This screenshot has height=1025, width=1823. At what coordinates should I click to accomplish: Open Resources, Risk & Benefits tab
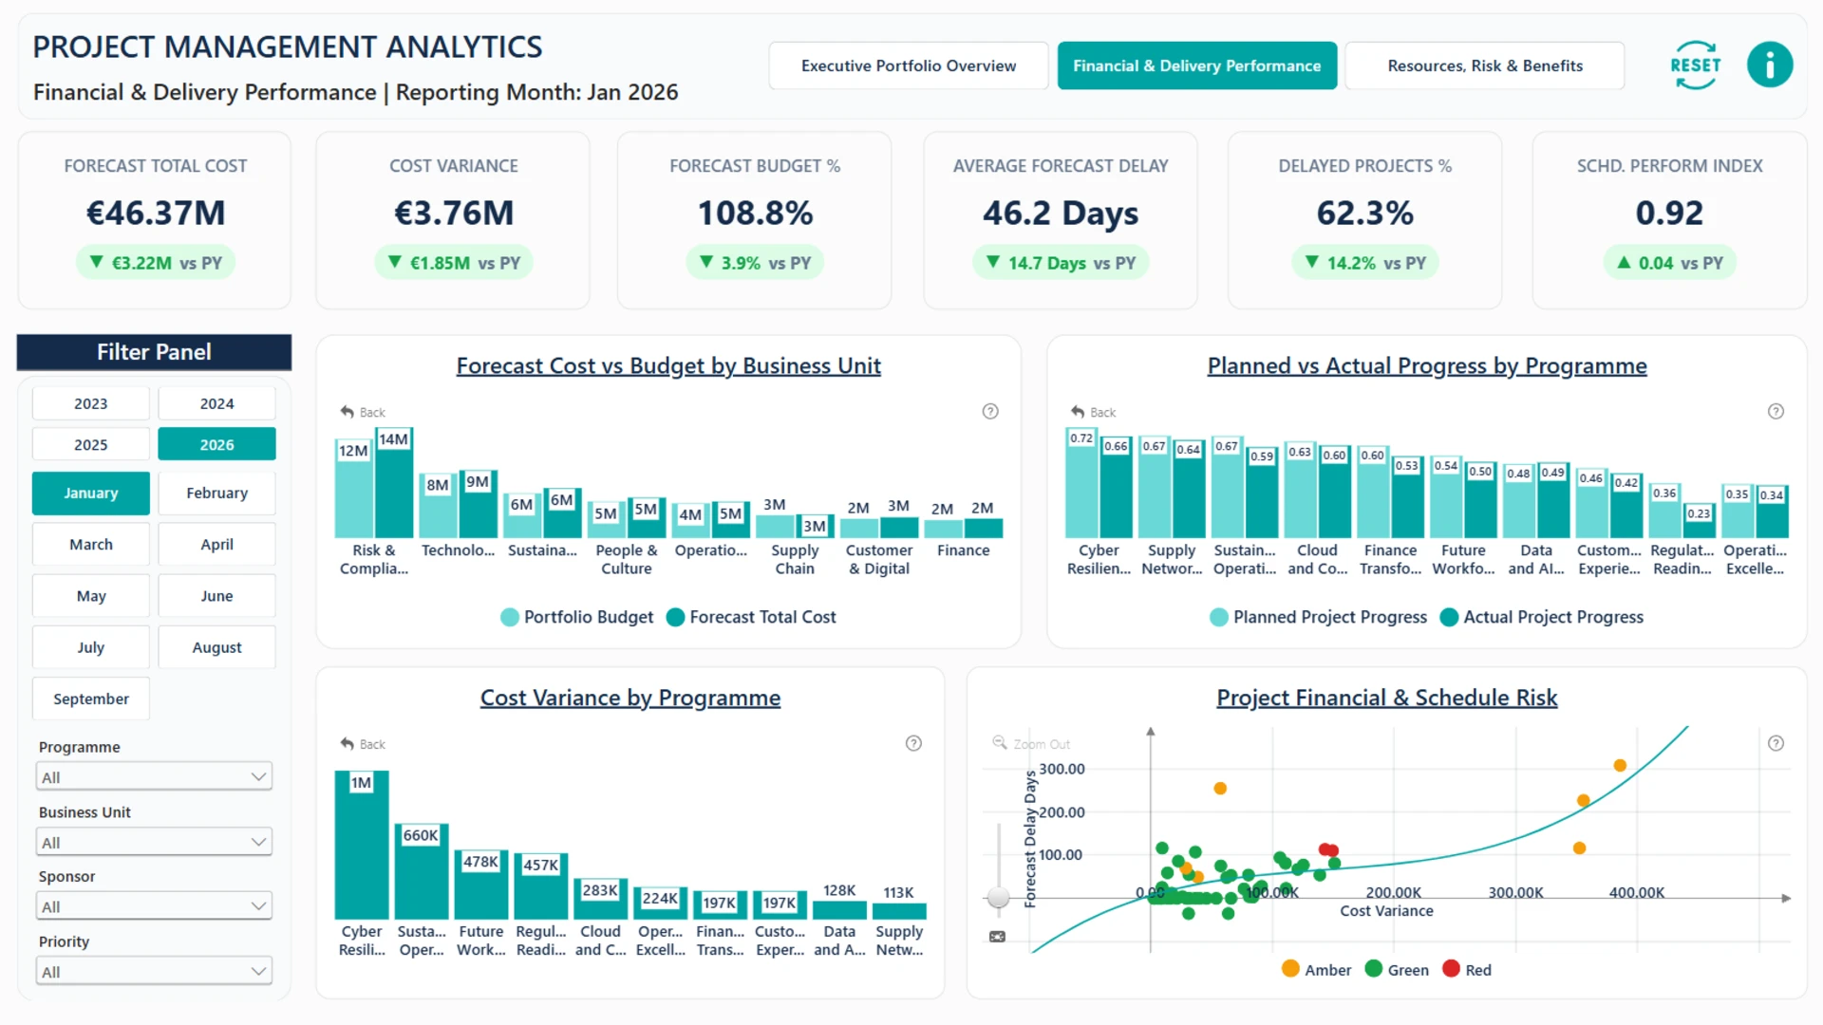click(x=1485, y=65)
